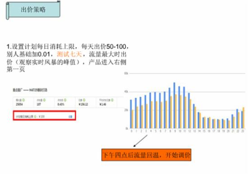
Task: Click the orange bar at hour 23
Action: pos(243,118)
